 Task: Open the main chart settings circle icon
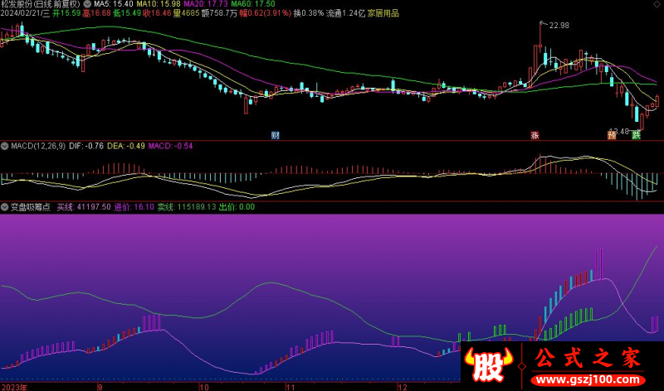(x=87, y=4)
